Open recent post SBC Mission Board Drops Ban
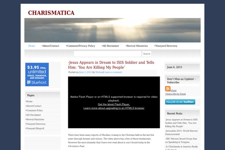 pos(181,140)
